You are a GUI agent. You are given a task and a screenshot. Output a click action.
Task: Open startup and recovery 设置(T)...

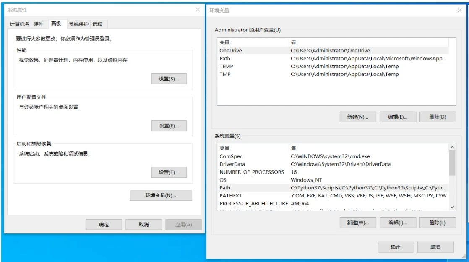coord(169,172)
